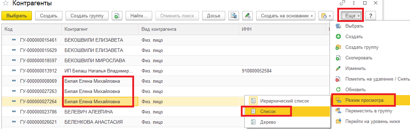Viewport: 410px width, 129px height.
Task: Expand the Создать на основании dropdown
Action: pos(286,16)
